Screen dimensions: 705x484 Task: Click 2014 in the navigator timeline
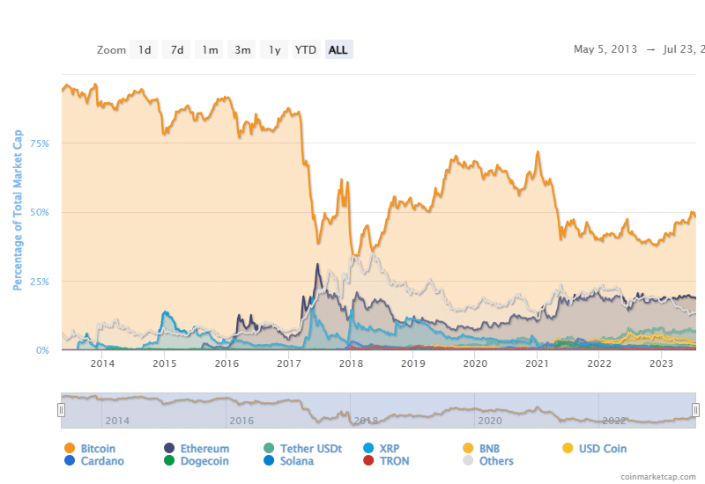tap(117, 421)
